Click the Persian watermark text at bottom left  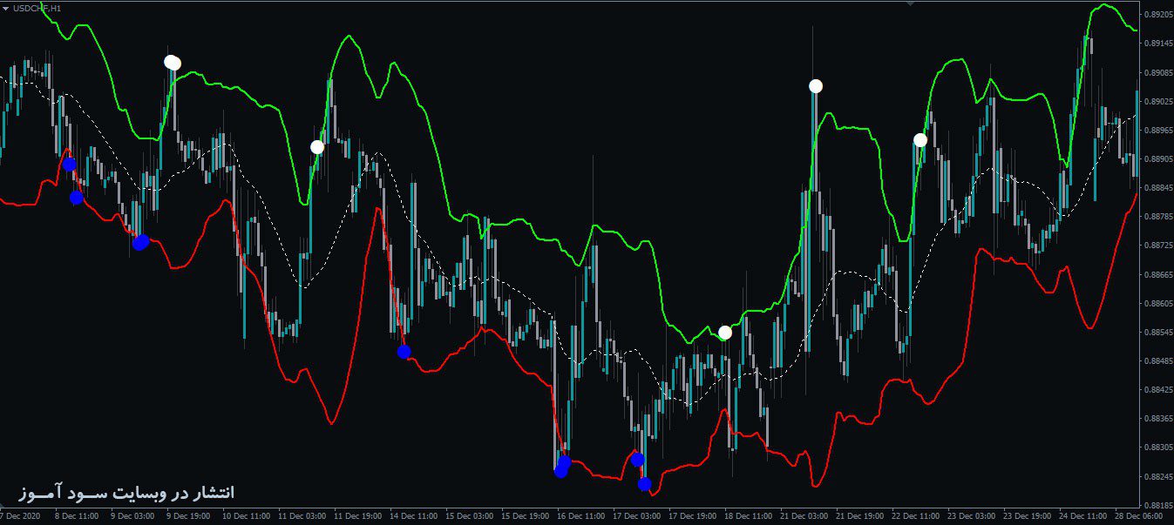tap(126, 493)
